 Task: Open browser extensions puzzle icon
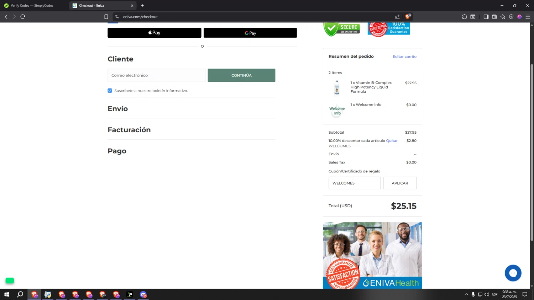point(465,17)
